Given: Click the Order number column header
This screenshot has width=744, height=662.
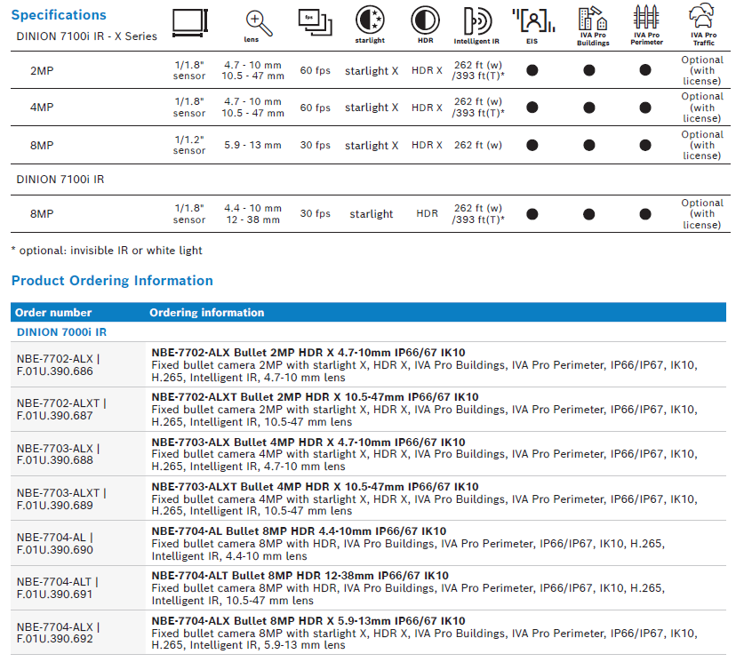Looking at the screenshot, I should pos(53,313).
